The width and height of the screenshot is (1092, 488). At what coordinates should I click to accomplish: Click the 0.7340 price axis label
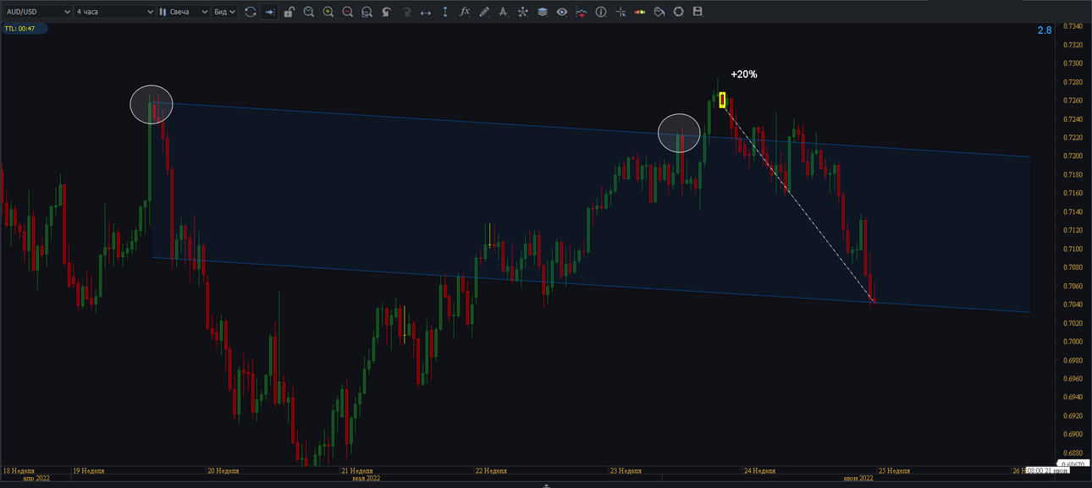(x=1073, y=26)
